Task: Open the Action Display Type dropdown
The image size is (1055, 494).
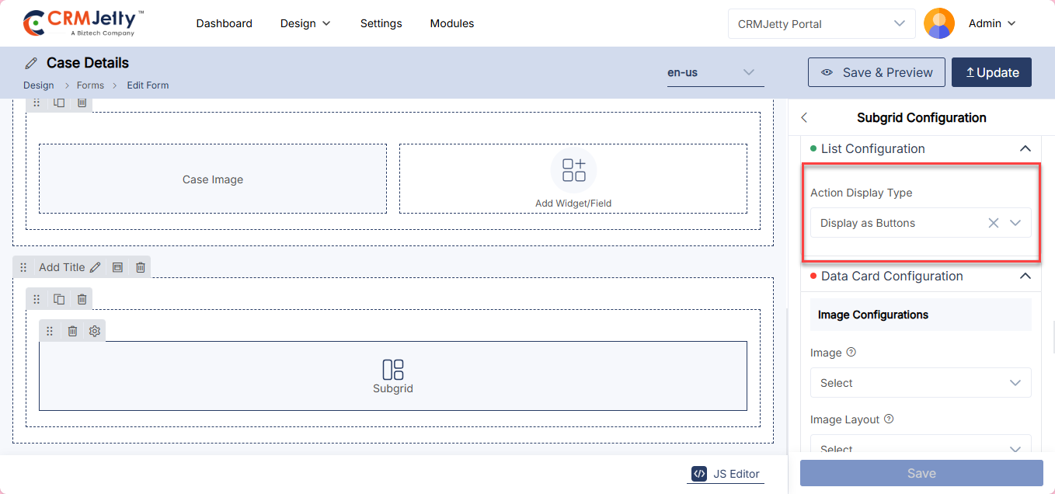Action: pos(1015,223)
